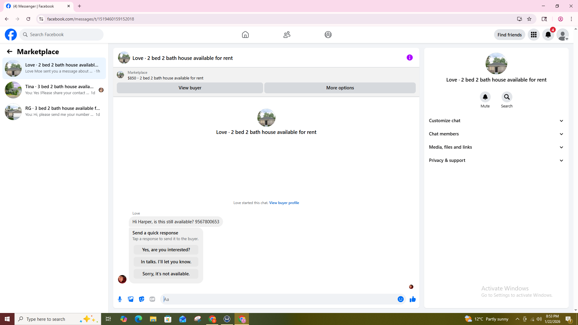Send a voice clip
Screen dimensions: 578x325
click(120, 299)
